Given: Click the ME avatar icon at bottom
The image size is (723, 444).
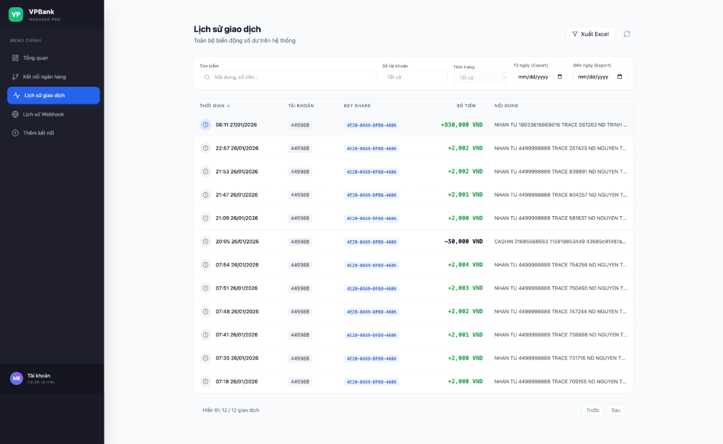Looking at the screenshot, I should point(16,378).
